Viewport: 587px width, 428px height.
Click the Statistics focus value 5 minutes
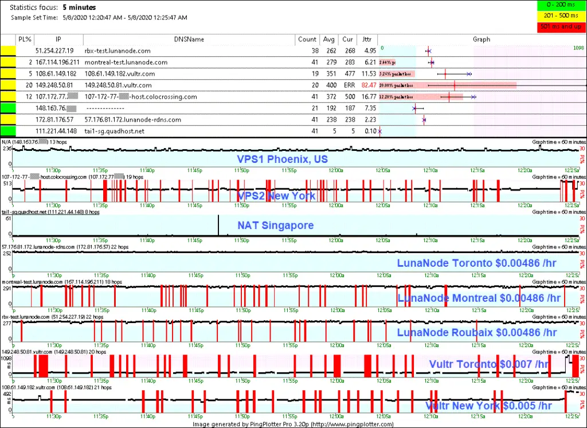pyautogui.click(x=79, y=7)
